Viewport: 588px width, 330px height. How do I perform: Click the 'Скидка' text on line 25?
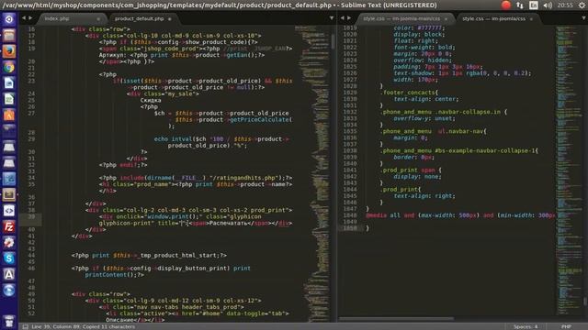[x=151, y=100]
